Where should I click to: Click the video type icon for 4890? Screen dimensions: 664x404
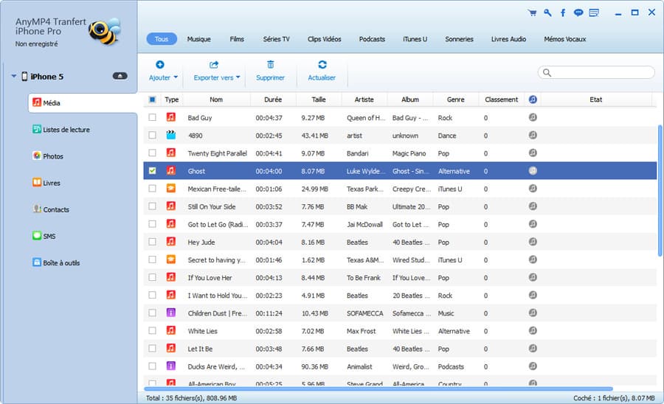(x=170, y=135)
